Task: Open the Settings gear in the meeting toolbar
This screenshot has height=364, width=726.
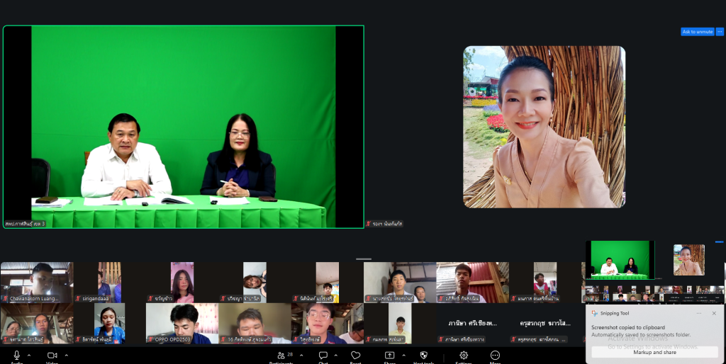Action: 464,356
